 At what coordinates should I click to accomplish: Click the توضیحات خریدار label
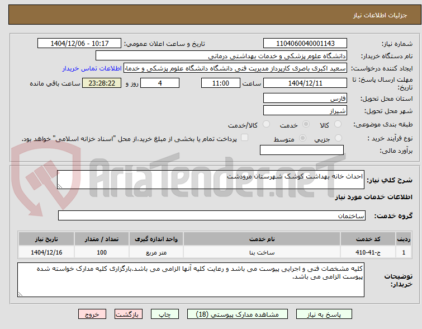[399, 280]
